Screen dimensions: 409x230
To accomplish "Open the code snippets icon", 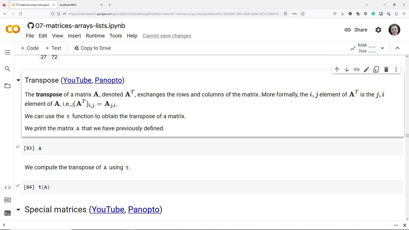I will tap(7, 188).
